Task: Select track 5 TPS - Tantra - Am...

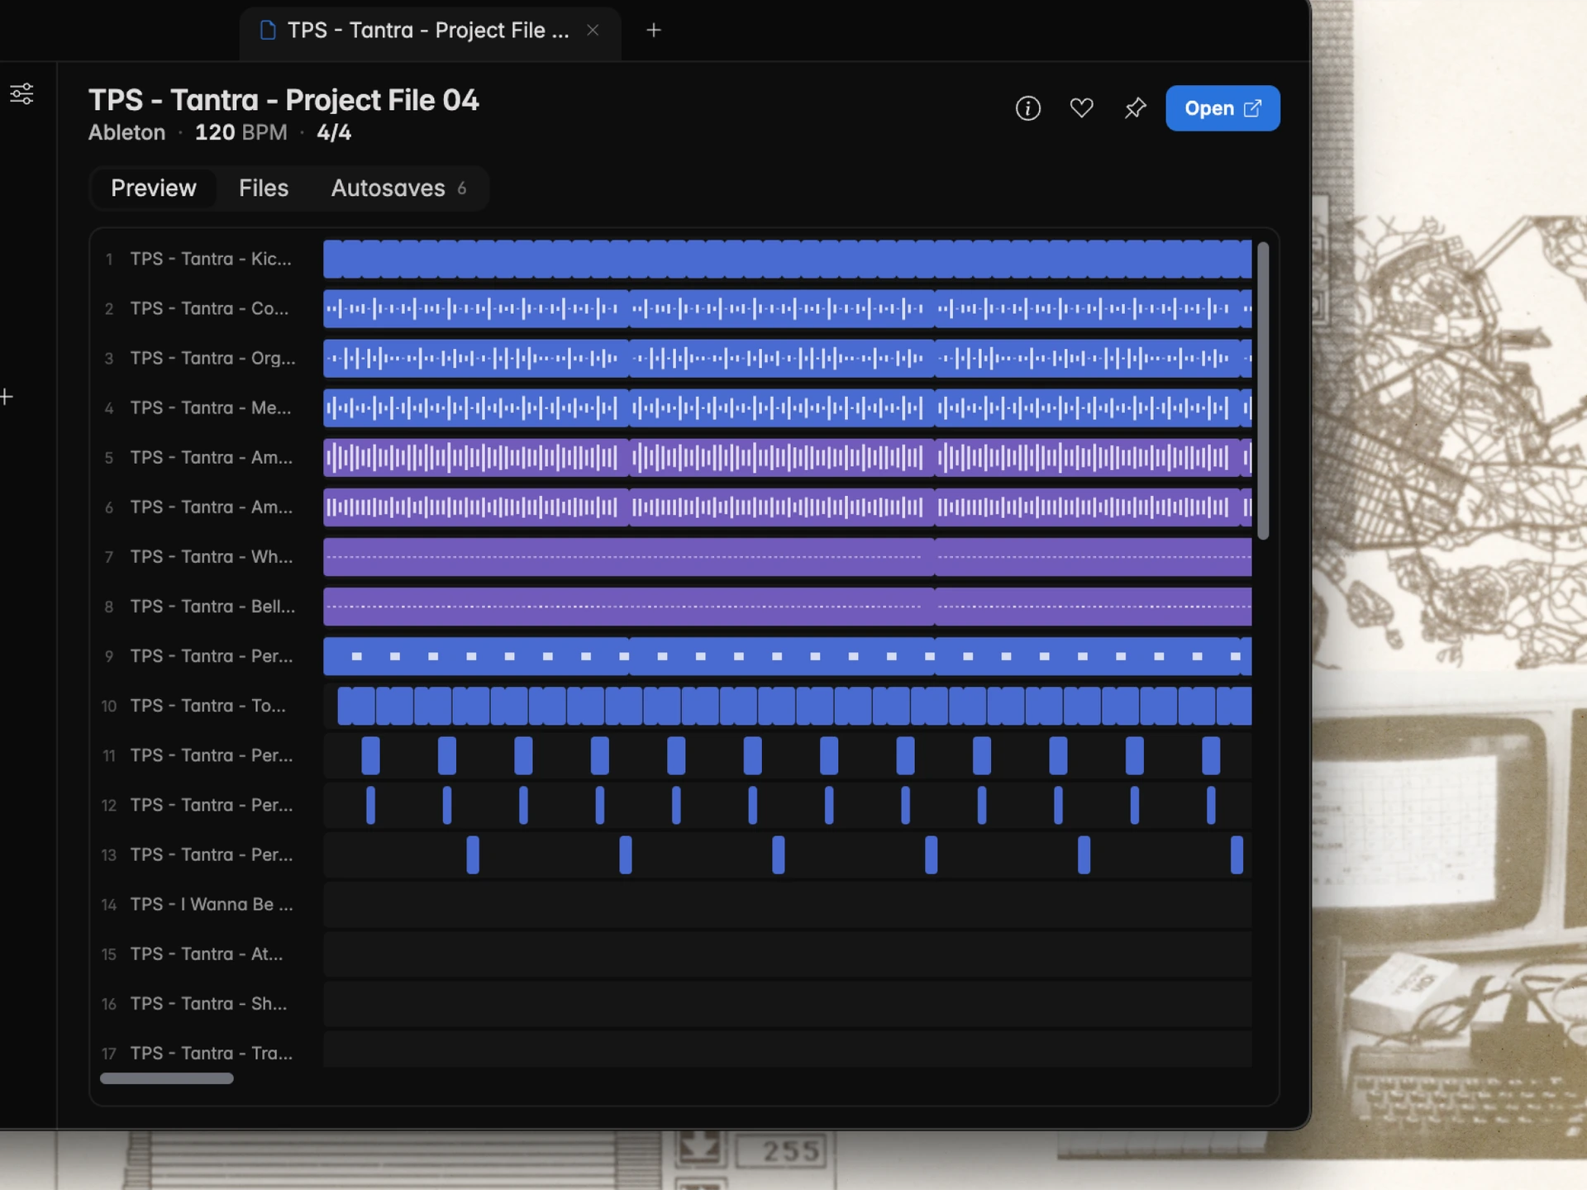Action: click(210, 458)
